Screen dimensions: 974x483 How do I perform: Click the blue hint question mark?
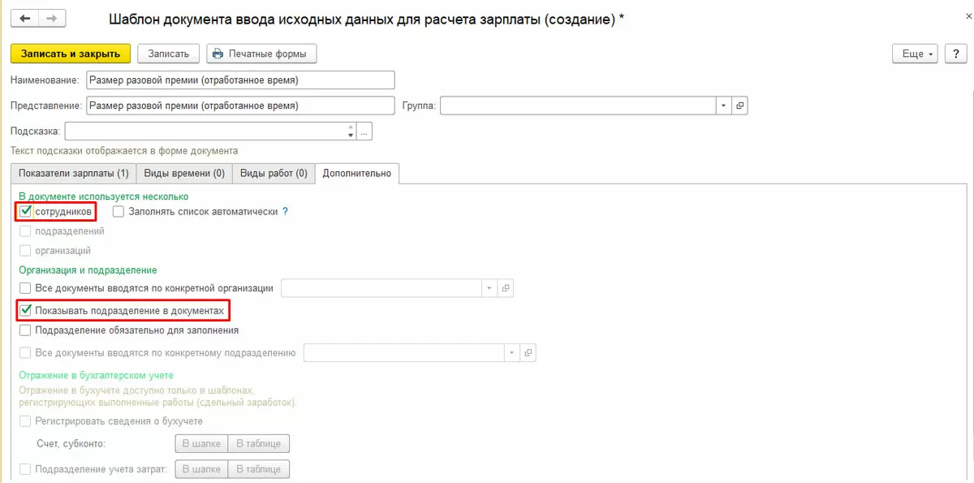click(x=285, y=212)
